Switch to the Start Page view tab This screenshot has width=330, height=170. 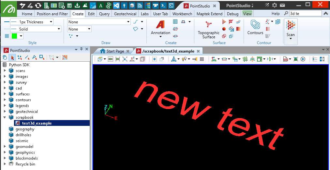pos(115,51)
